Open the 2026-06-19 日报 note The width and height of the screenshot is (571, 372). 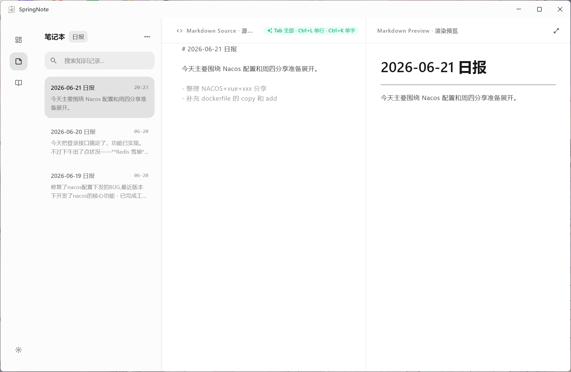pyautogui.click(x=100, y=185)
